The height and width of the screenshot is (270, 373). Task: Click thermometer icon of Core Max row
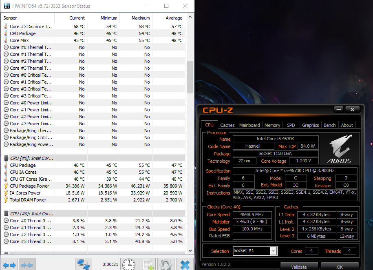tap(6, 40)
